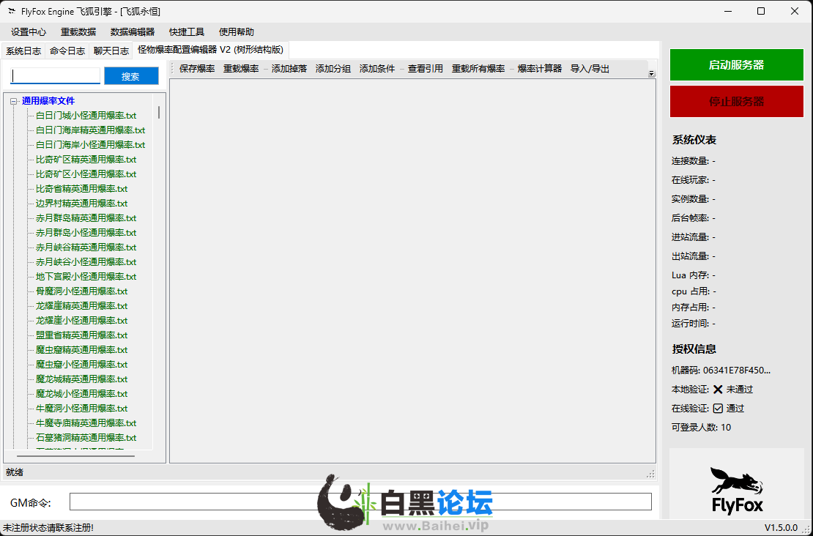813x536 pixels.
Task: Click the GM命令 input field
Action: click(x=360, y=502)
